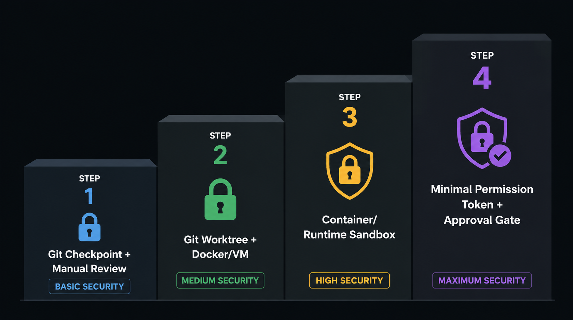
Task: Click the purple number 4
Action: [482, 78]
